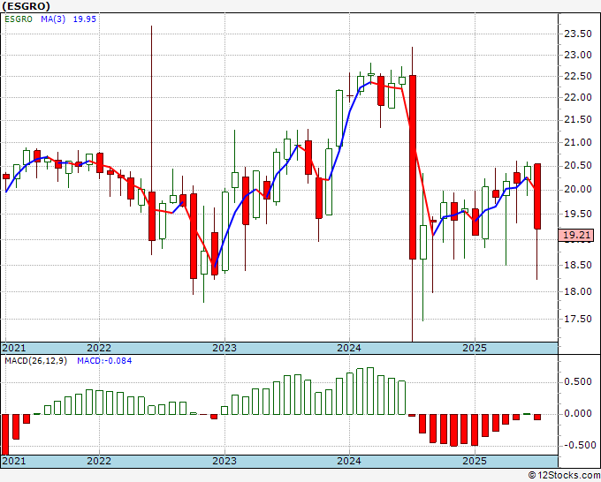Click the 21.00 price axis label

point(578,142)
